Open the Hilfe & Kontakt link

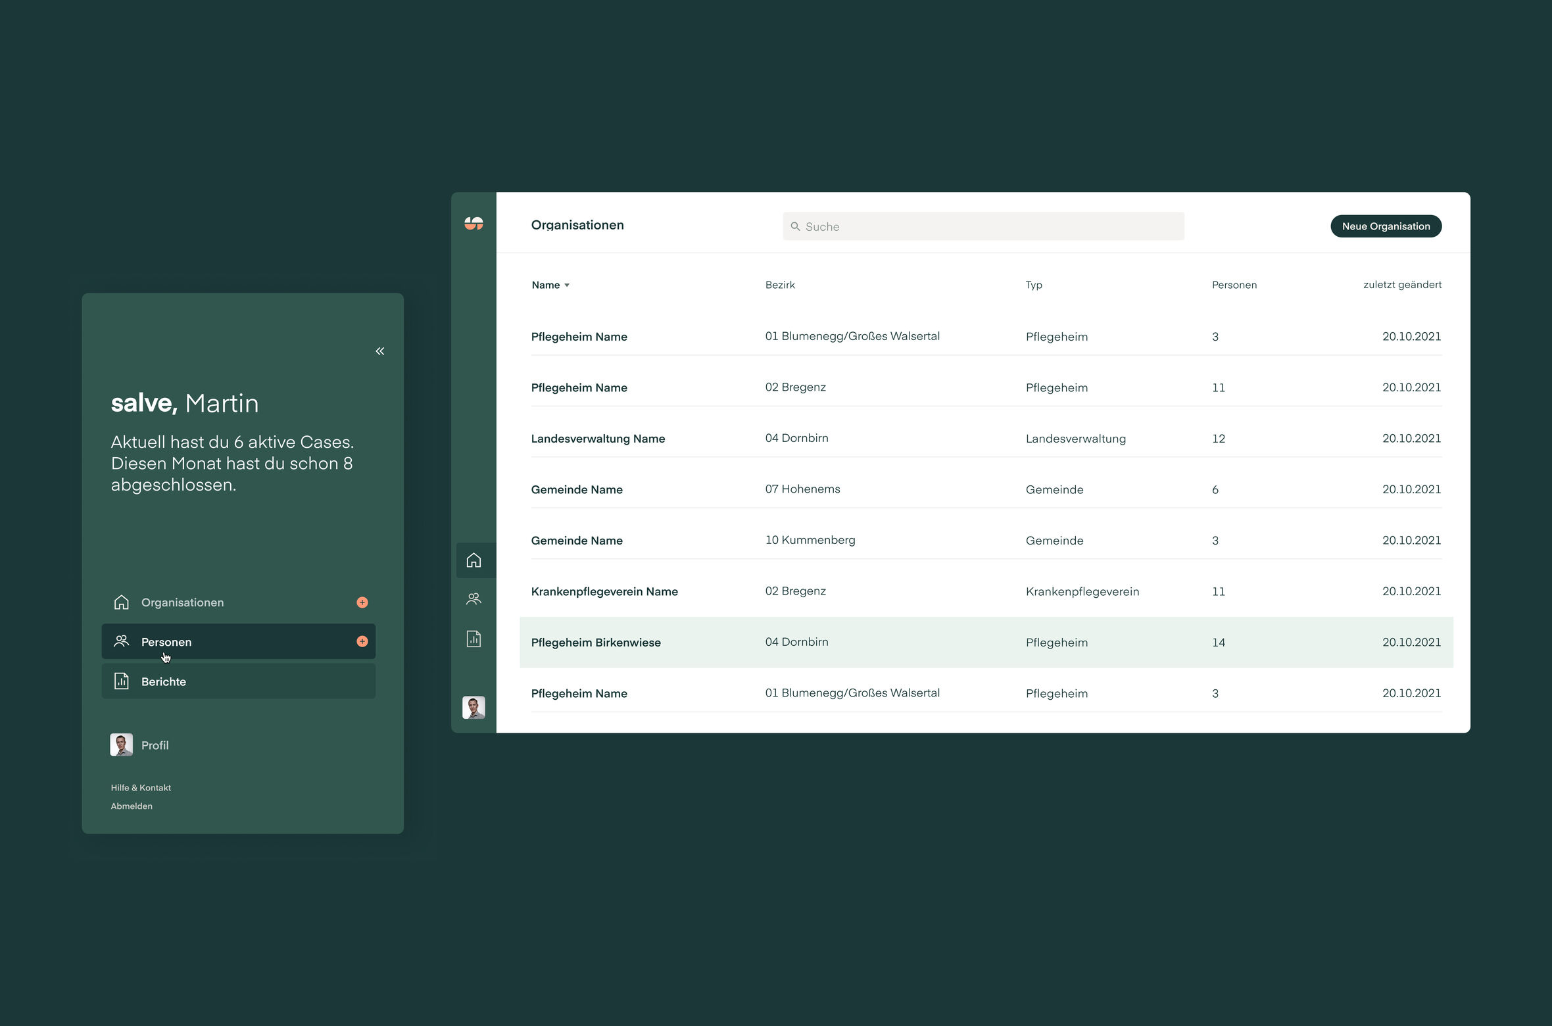coord(141,788)
